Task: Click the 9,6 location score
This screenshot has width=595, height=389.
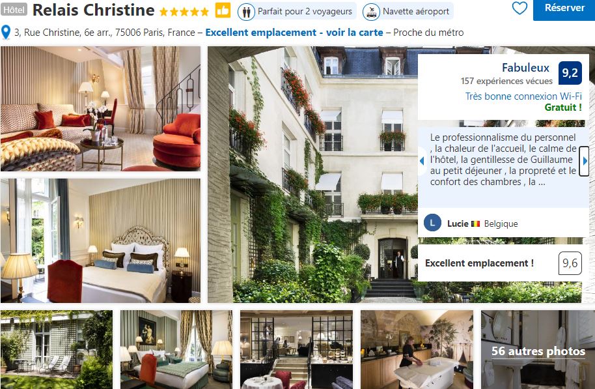Action: tap(570, 263)
